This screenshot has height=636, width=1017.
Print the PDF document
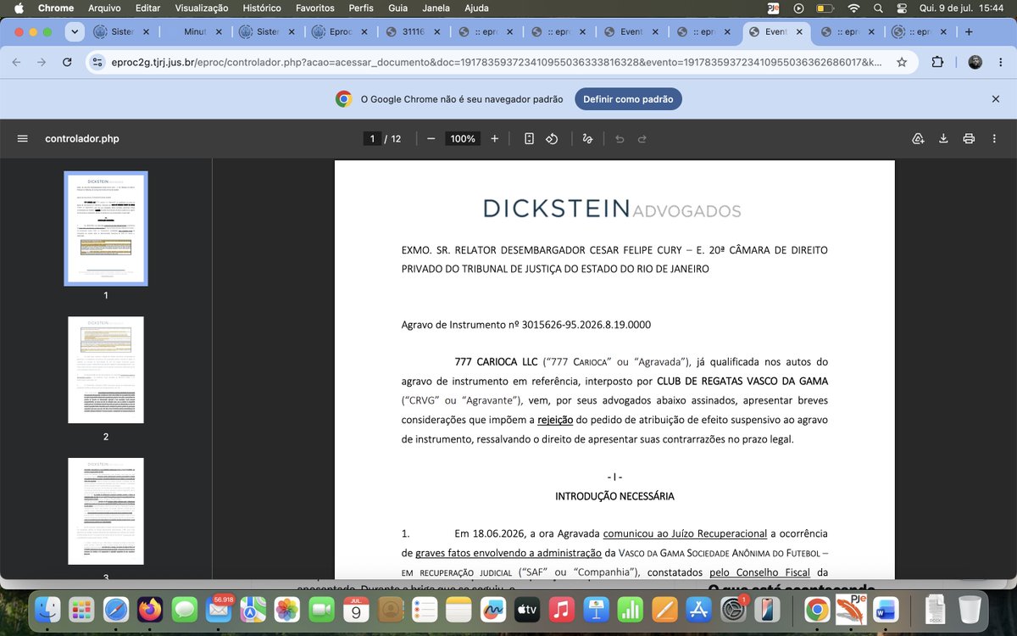(x=969, y=139)
